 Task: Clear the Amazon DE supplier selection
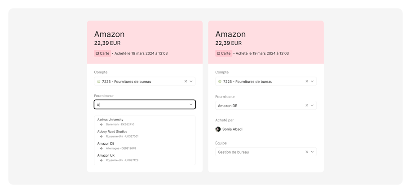click(x=307, y=106)
